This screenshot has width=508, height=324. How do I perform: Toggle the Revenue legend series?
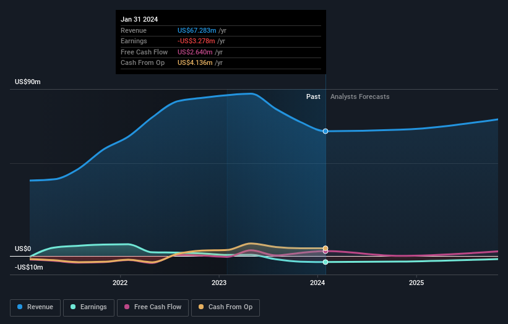click(35, 307)
